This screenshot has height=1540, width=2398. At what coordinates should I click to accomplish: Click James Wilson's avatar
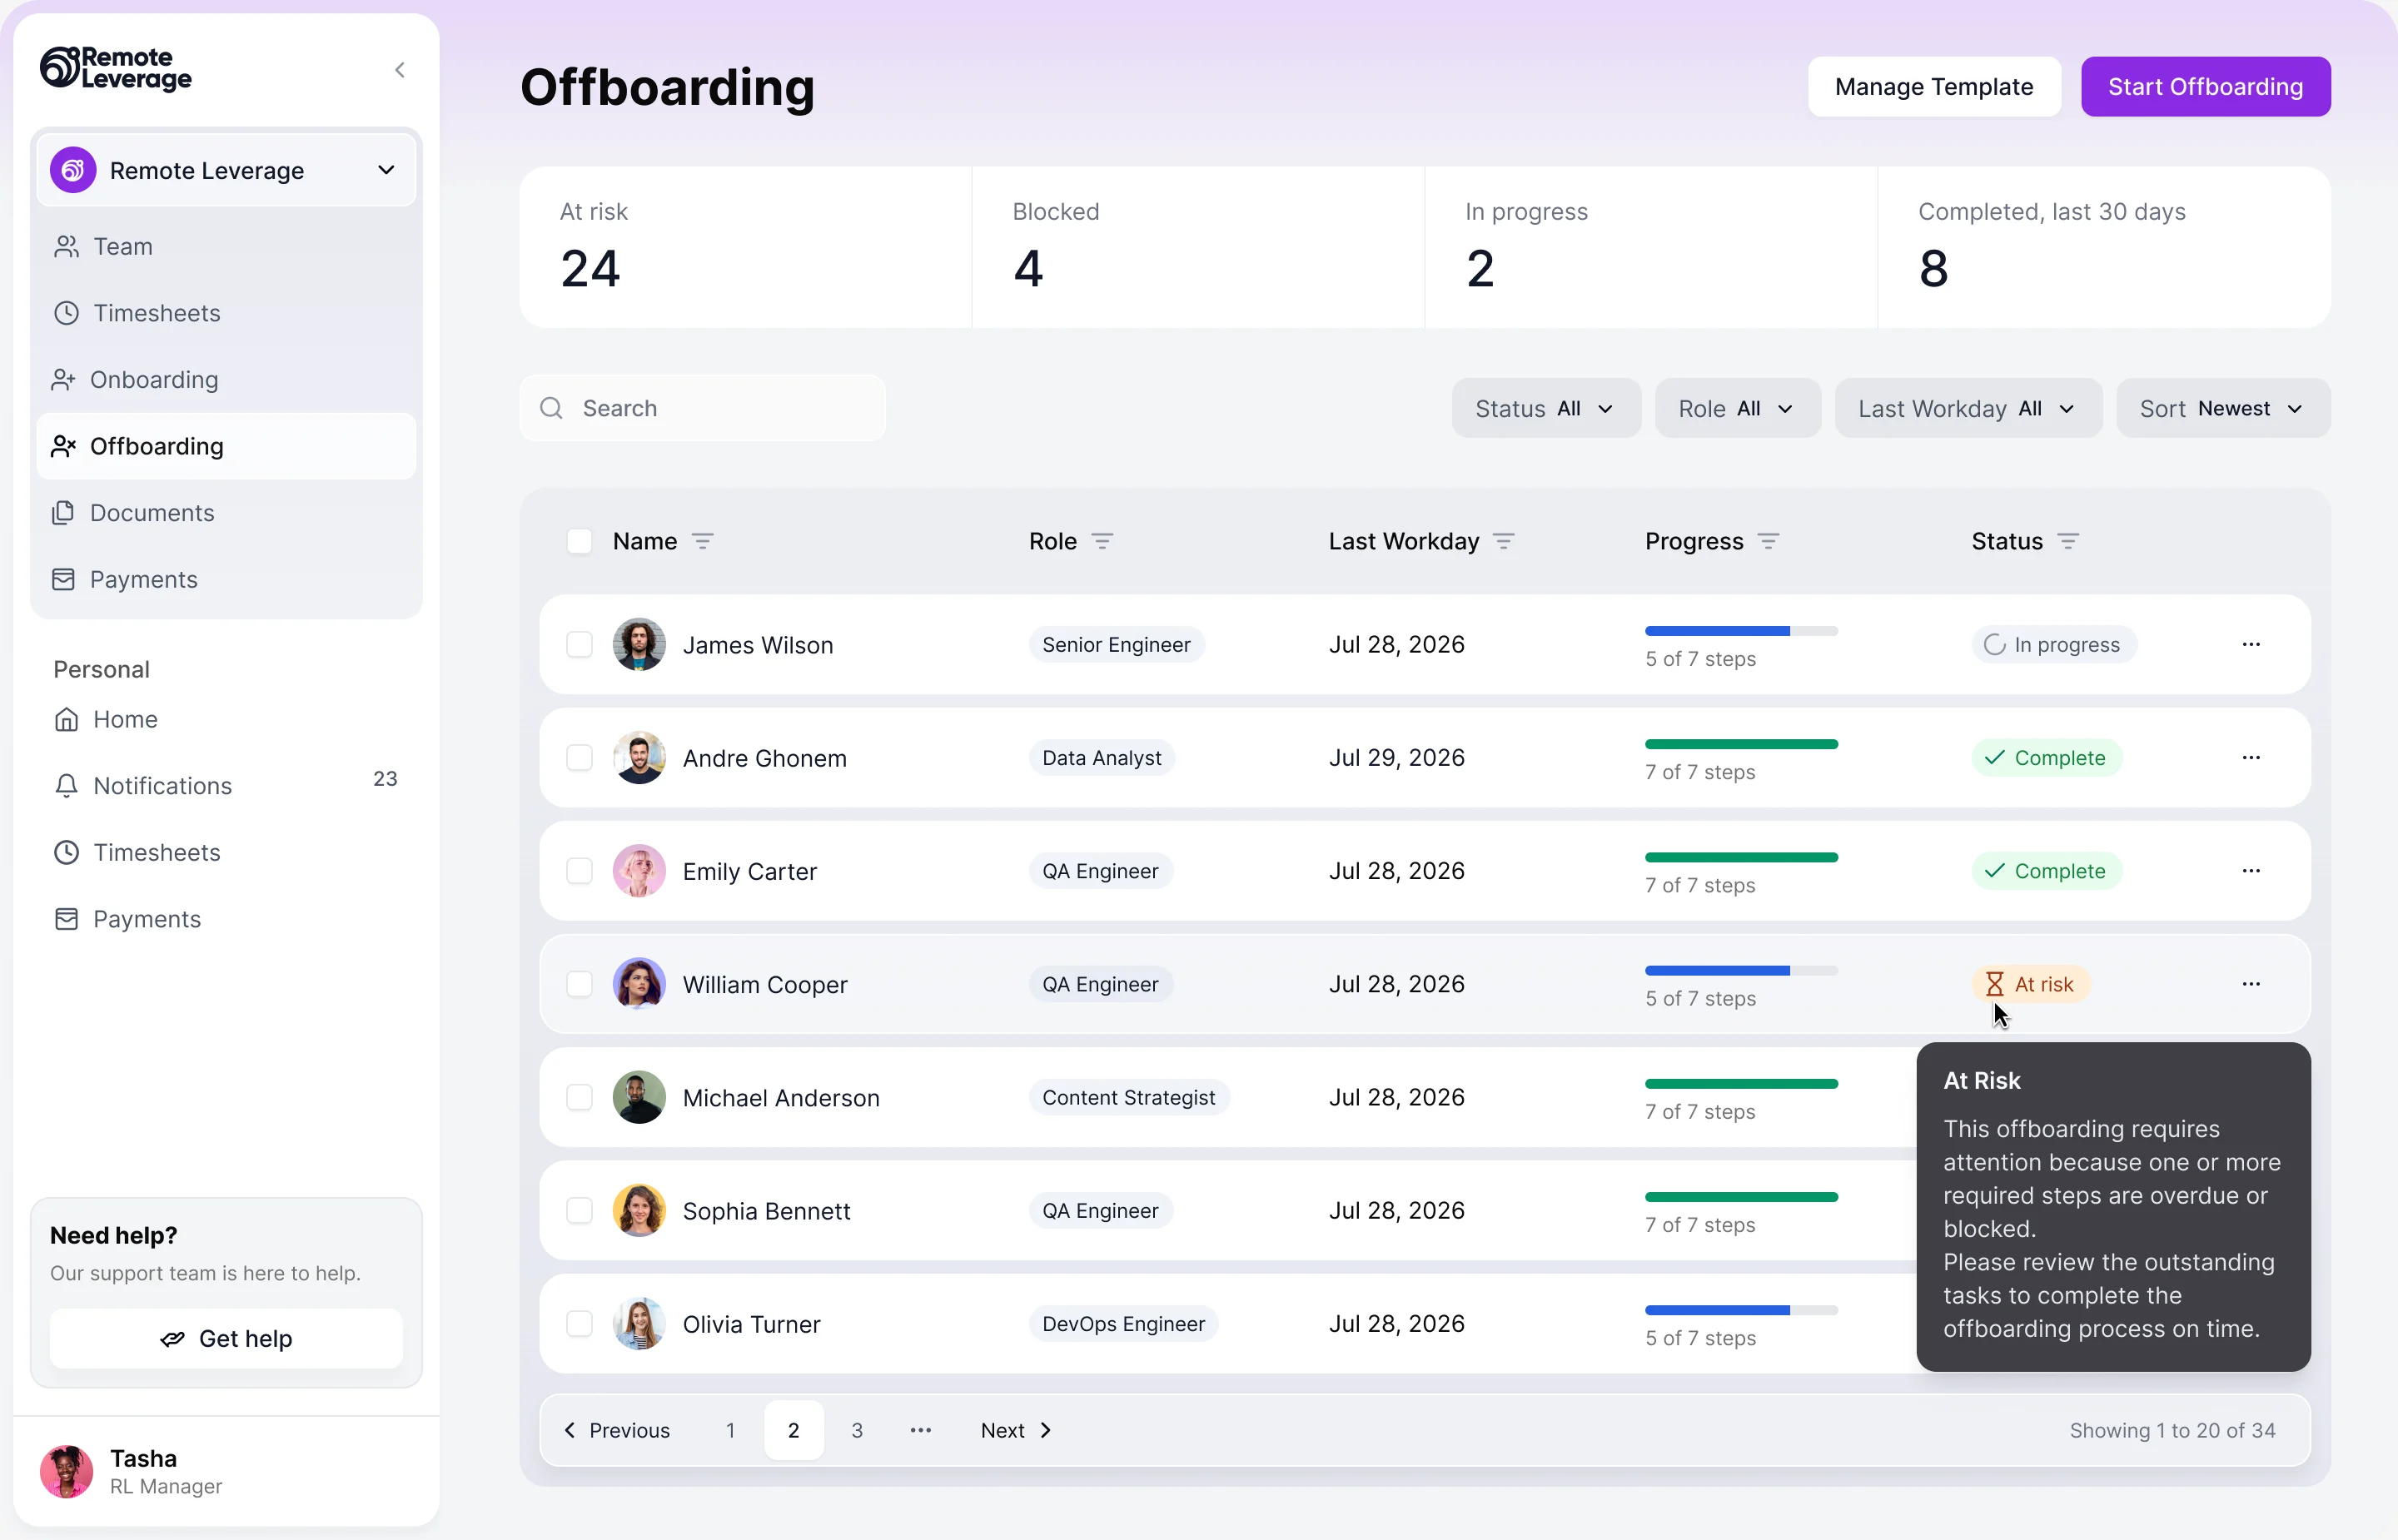coord(639,644)
